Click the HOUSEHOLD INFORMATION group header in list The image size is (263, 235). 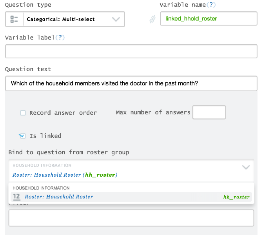(41, 188)
